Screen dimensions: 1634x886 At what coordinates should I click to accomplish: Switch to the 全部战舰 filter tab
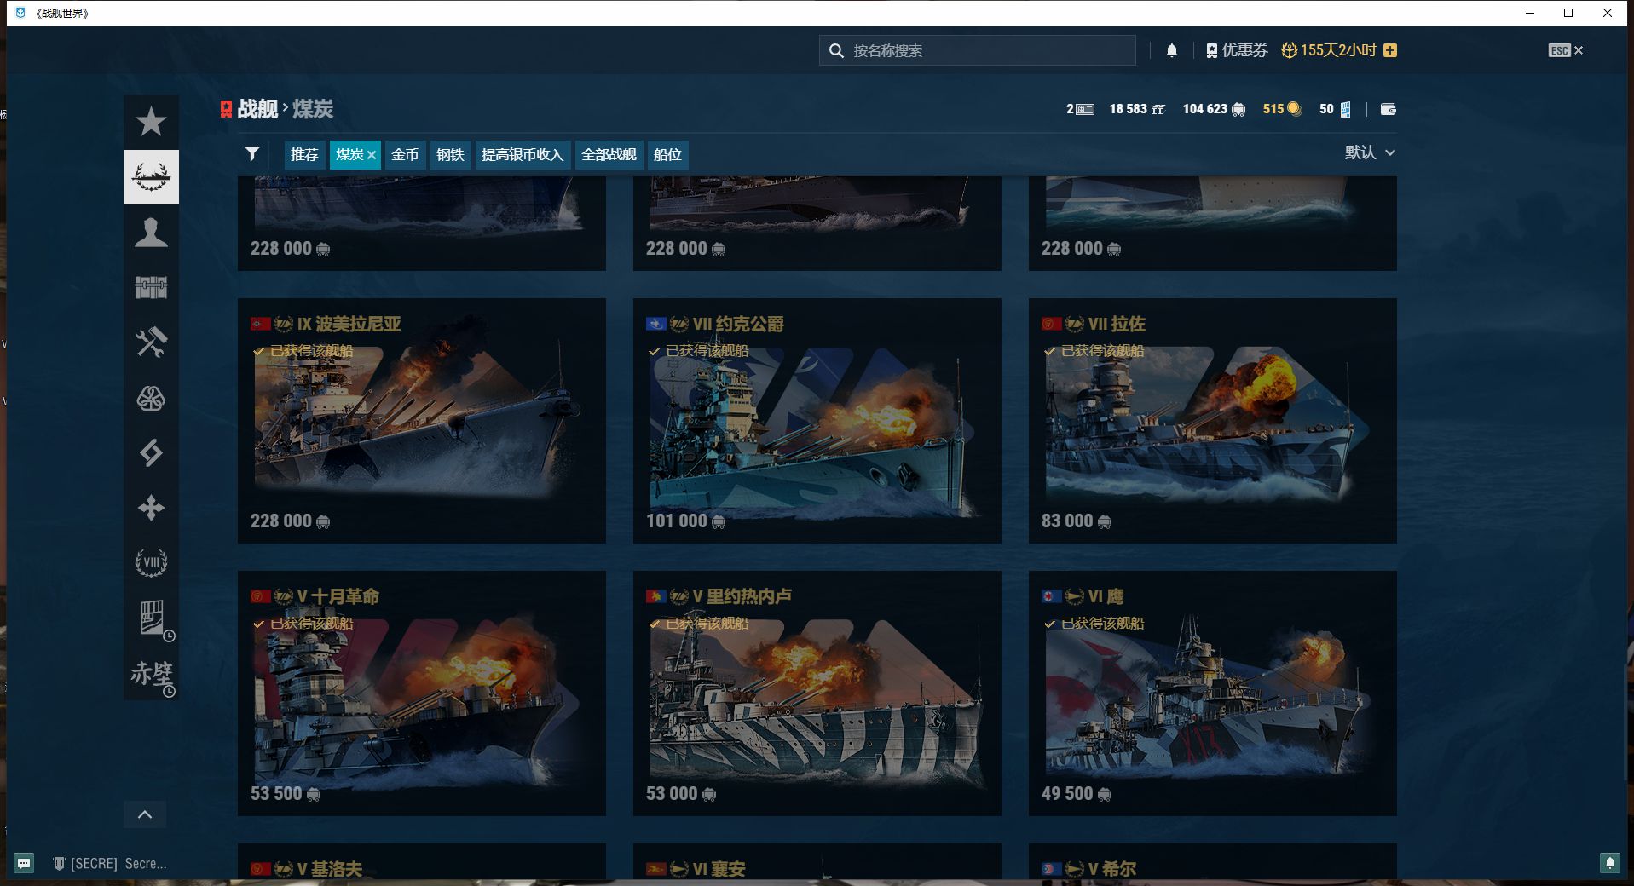609,155
